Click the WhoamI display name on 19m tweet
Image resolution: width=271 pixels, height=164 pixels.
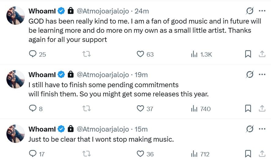tap(42, 74)
